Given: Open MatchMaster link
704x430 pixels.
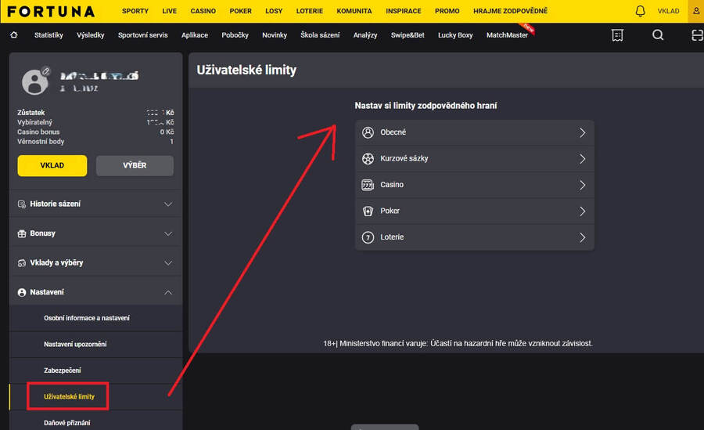Looking at the screenshot, I should pyautogui.click(x=508, y=35).
